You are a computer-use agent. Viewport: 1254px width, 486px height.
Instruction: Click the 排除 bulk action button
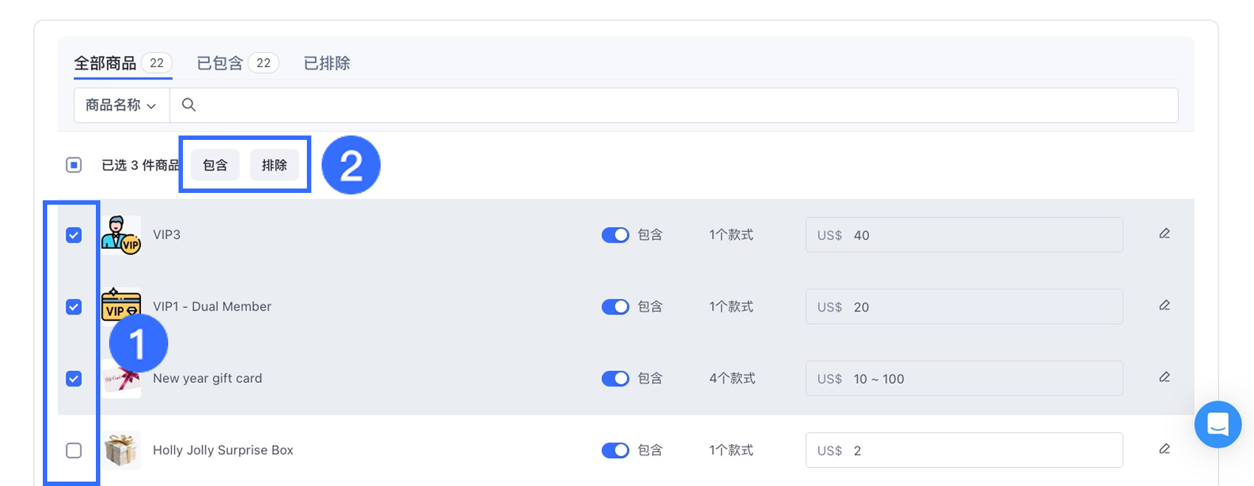[x=274, y=165]
